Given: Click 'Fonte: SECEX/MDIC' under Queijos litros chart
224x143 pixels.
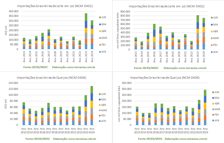Looking at the screenshot, I should [150, 139].
